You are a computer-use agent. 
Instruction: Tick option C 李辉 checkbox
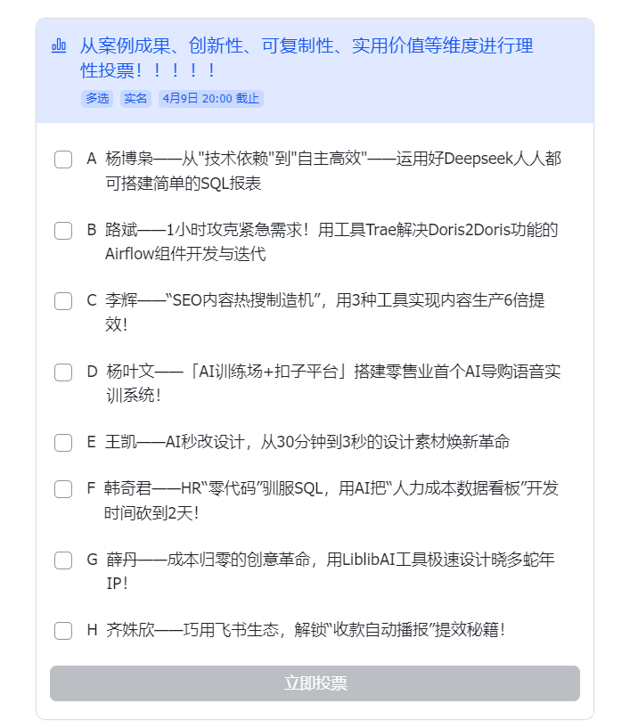click(63, 301)
